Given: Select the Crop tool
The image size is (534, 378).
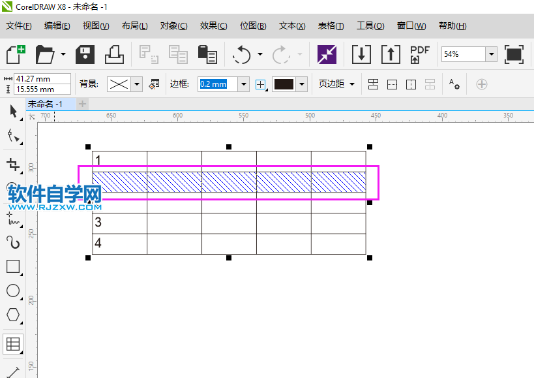Looking at the screenshot, I should [x=14, y=165].
